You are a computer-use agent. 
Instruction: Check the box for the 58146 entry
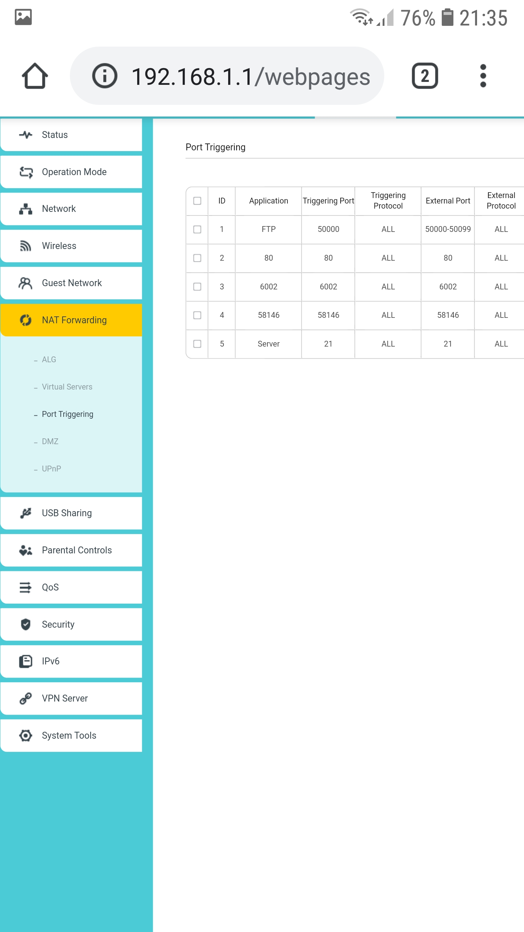tap(197, 315)
